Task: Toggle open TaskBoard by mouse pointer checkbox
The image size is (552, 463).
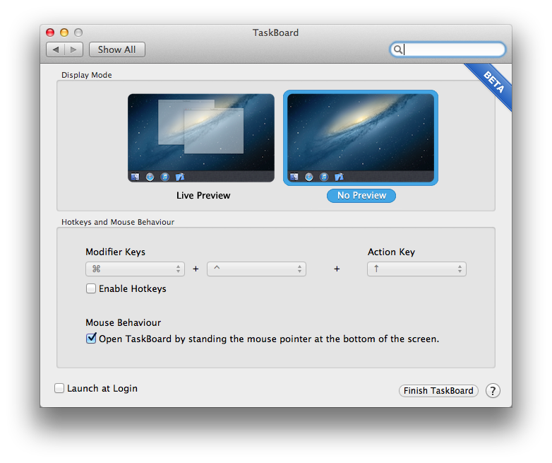Action: (91, 339)
